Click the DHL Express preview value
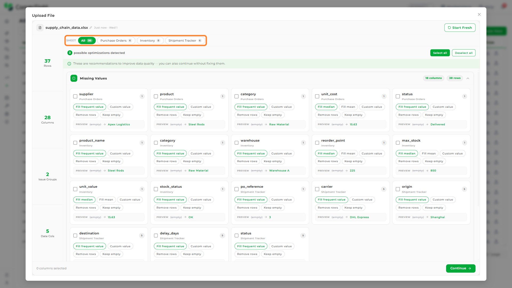The image size is (512, 288). [359, 217]
